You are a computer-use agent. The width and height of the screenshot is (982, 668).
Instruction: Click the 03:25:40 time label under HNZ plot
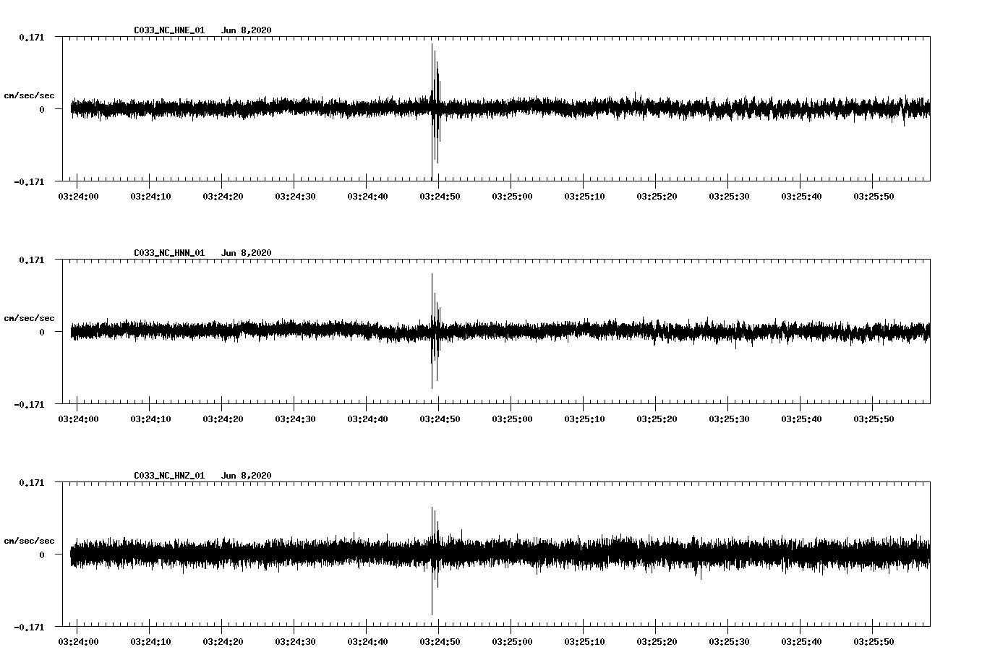click(801, 642)
